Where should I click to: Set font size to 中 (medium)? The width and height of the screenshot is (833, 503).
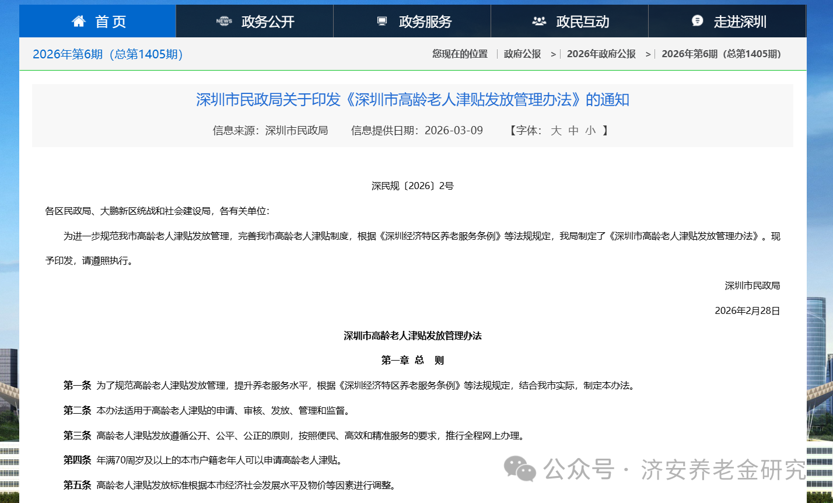pos(573,131)
